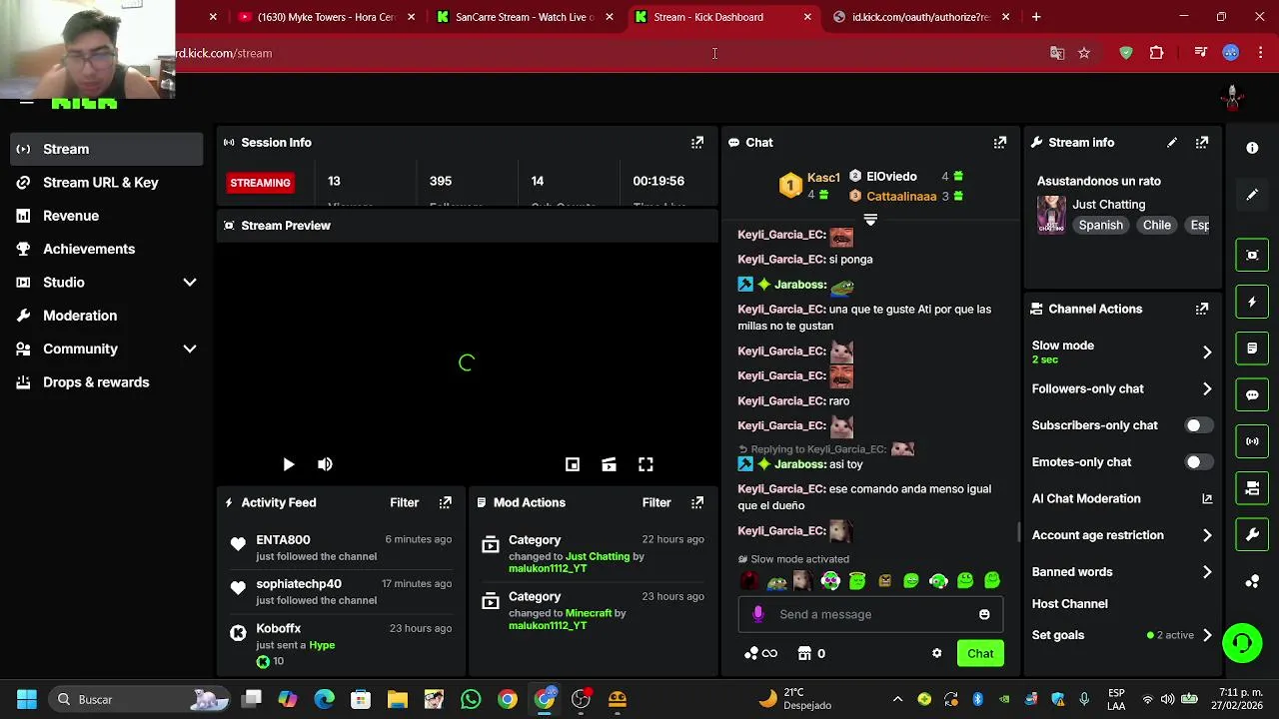Image resolution: width=1279 pixels, height=719 pixels.
Task: Open stream preview in fullscreen
Action: (645, 464)
